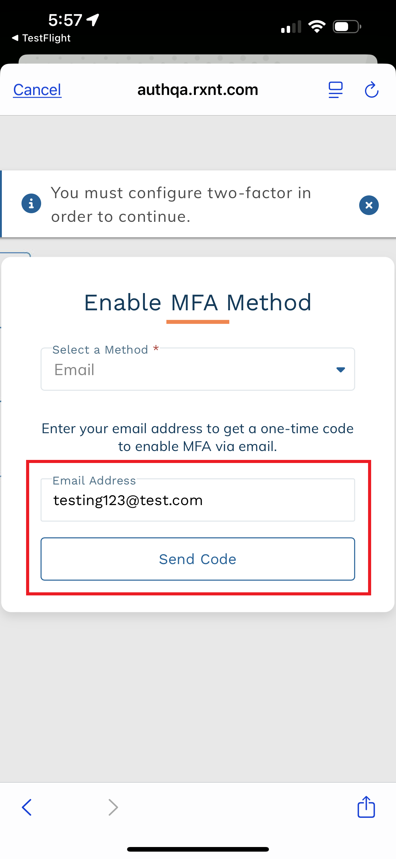Viewport: 396px width, 859px height.
Task: Dismiss the two-factor notice banner
Action: coord(369,205)
